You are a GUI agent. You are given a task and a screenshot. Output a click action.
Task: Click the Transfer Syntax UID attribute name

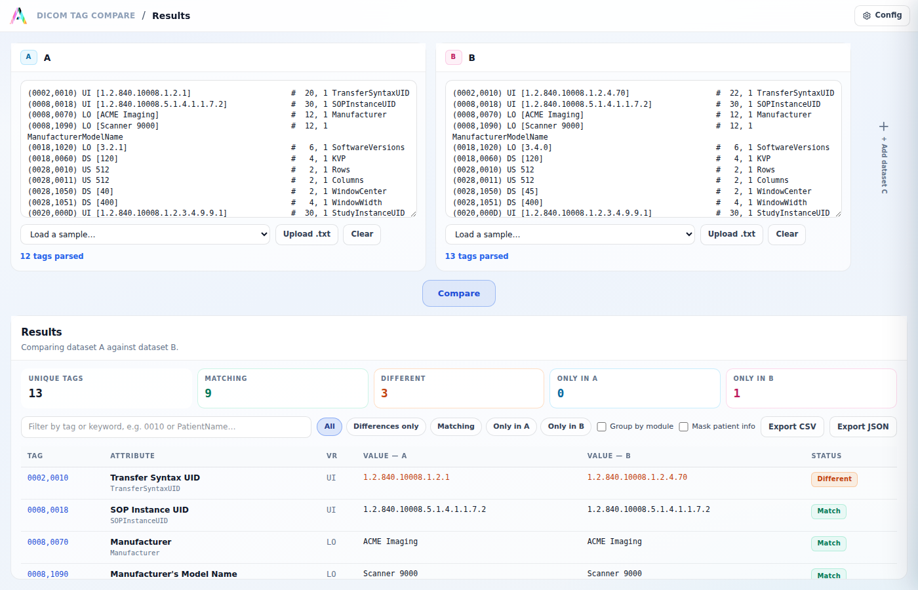point(155,478)
